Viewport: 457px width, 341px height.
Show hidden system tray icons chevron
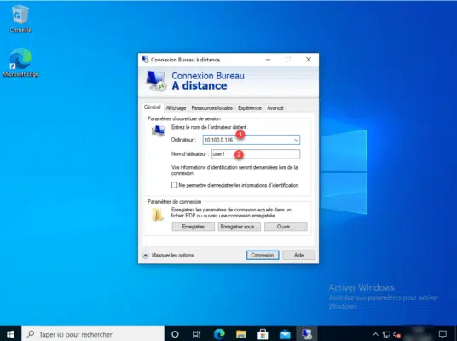click(x=375, y=334)
